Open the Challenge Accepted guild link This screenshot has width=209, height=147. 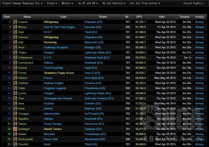[x=56, y=48]
